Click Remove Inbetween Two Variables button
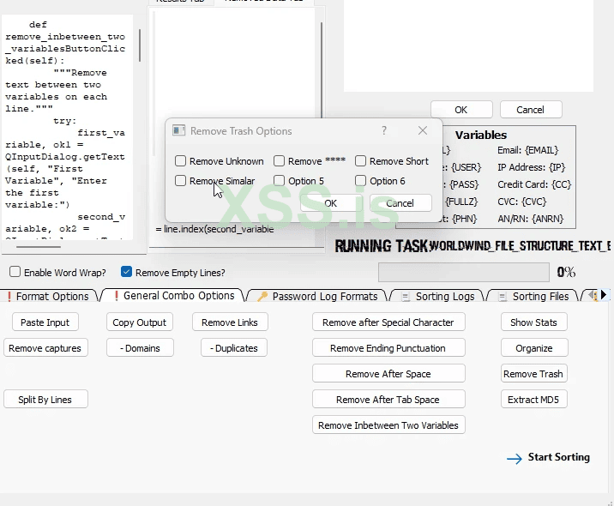 coord(388,425)
